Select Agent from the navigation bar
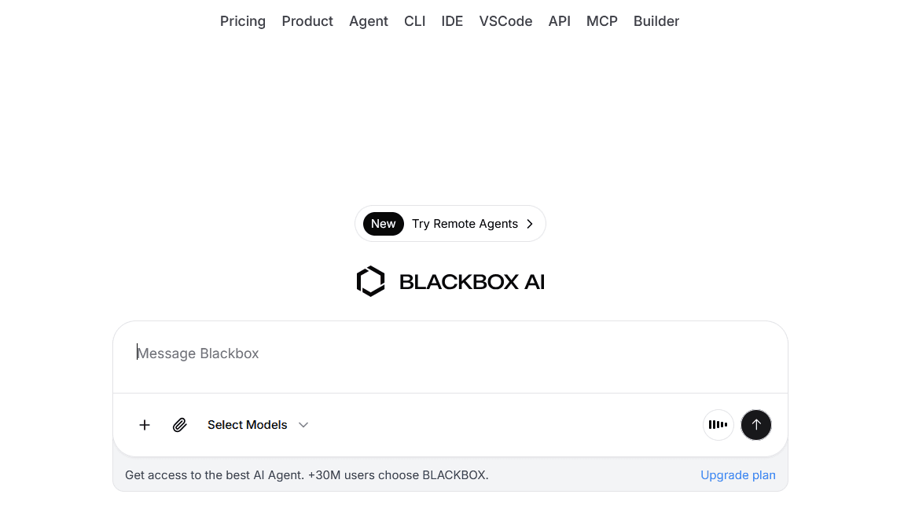Viewport: 904px width, 520px height. coord(368,21)
